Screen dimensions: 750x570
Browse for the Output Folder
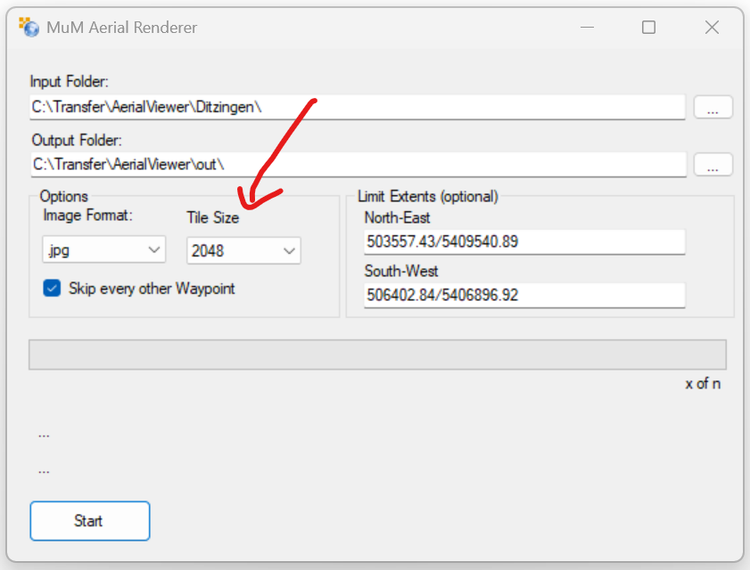click(713, 165)
